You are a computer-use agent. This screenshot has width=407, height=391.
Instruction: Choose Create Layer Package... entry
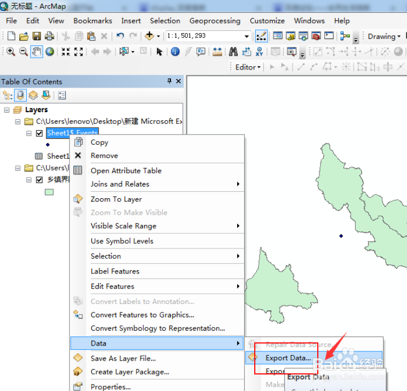tap(157, 372)
